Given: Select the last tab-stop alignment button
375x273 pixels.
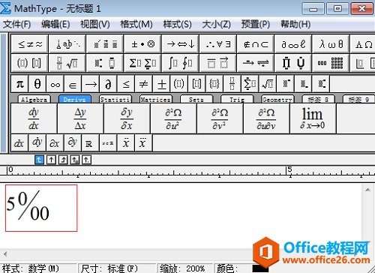Looking at the screenshot, I should tap(86, 160).
